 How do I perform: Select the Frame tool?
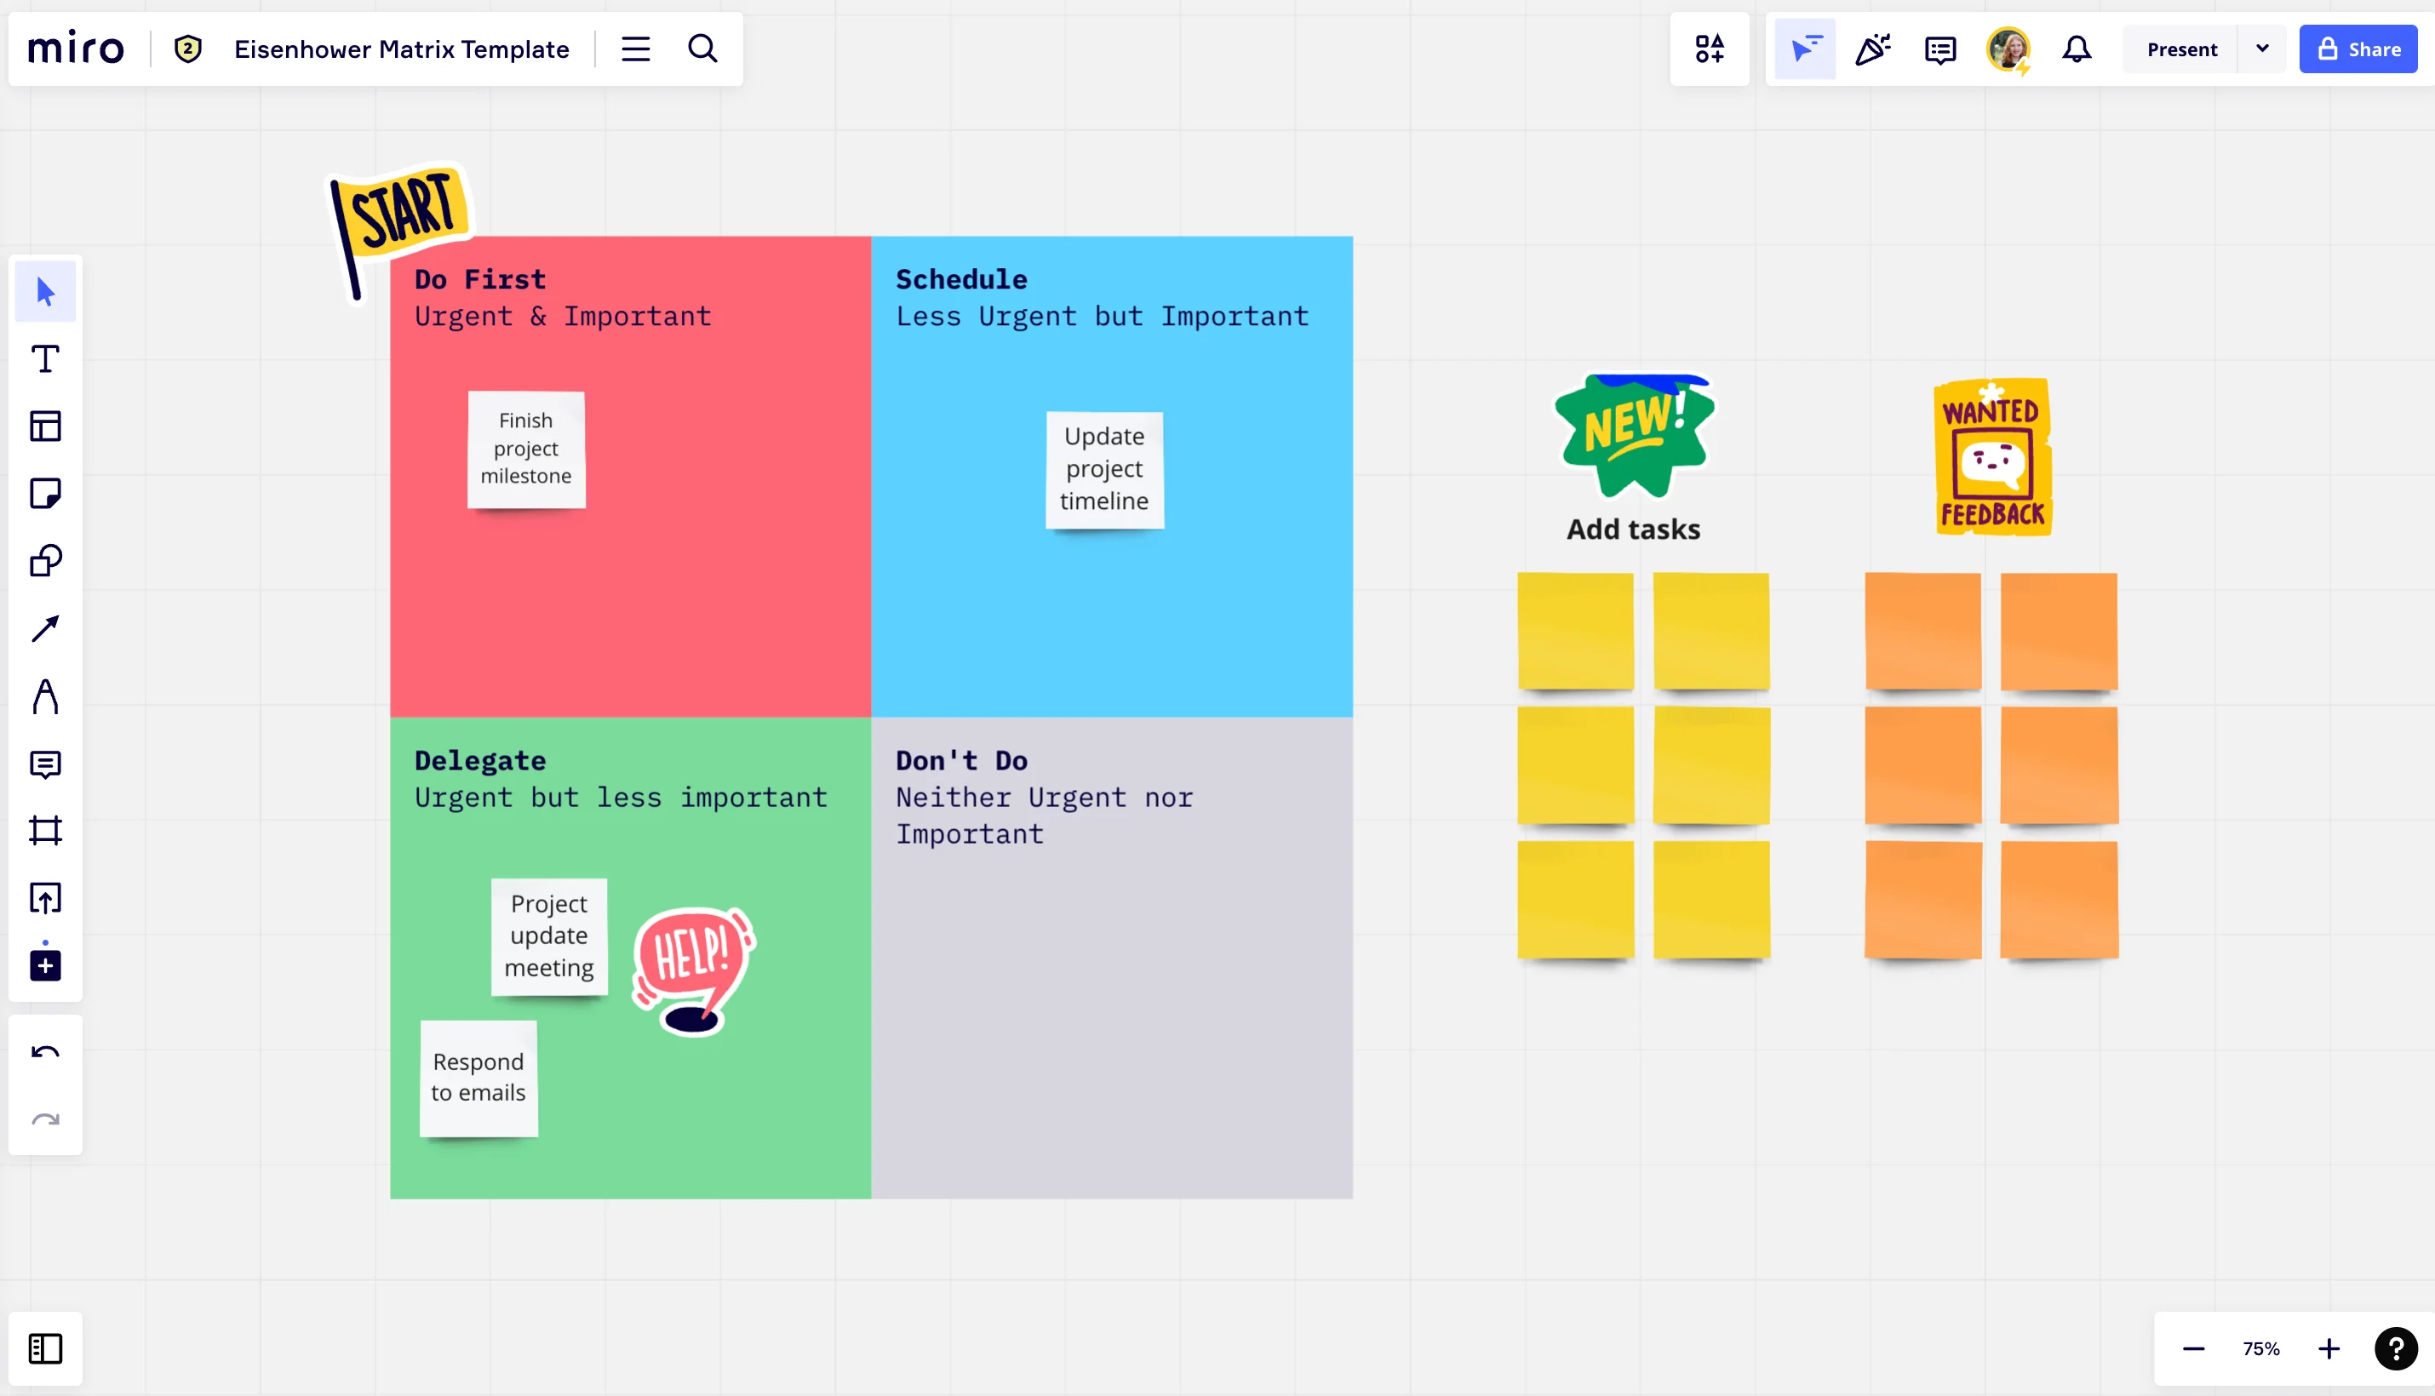point(45,830)
